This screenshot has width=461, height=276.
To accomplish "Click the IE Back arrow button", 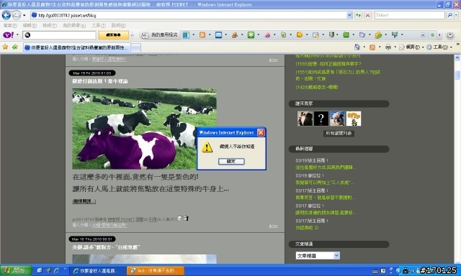I will click(6, 15).
